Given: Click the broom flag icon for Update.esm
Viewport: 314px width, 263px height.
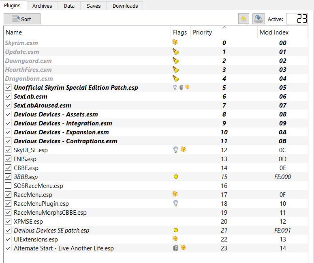Looking at the screenshot, I should 175,52.
